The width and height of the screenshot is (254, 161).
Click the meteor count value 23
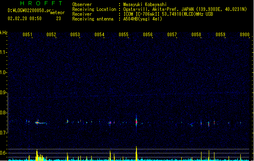point(59,19)
